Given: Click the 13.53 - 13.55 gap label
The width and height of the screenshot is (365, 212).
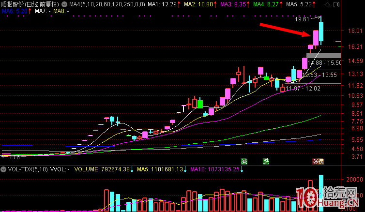Looking at the screenshot, I should pyautogui.click(x=319, y=75).
